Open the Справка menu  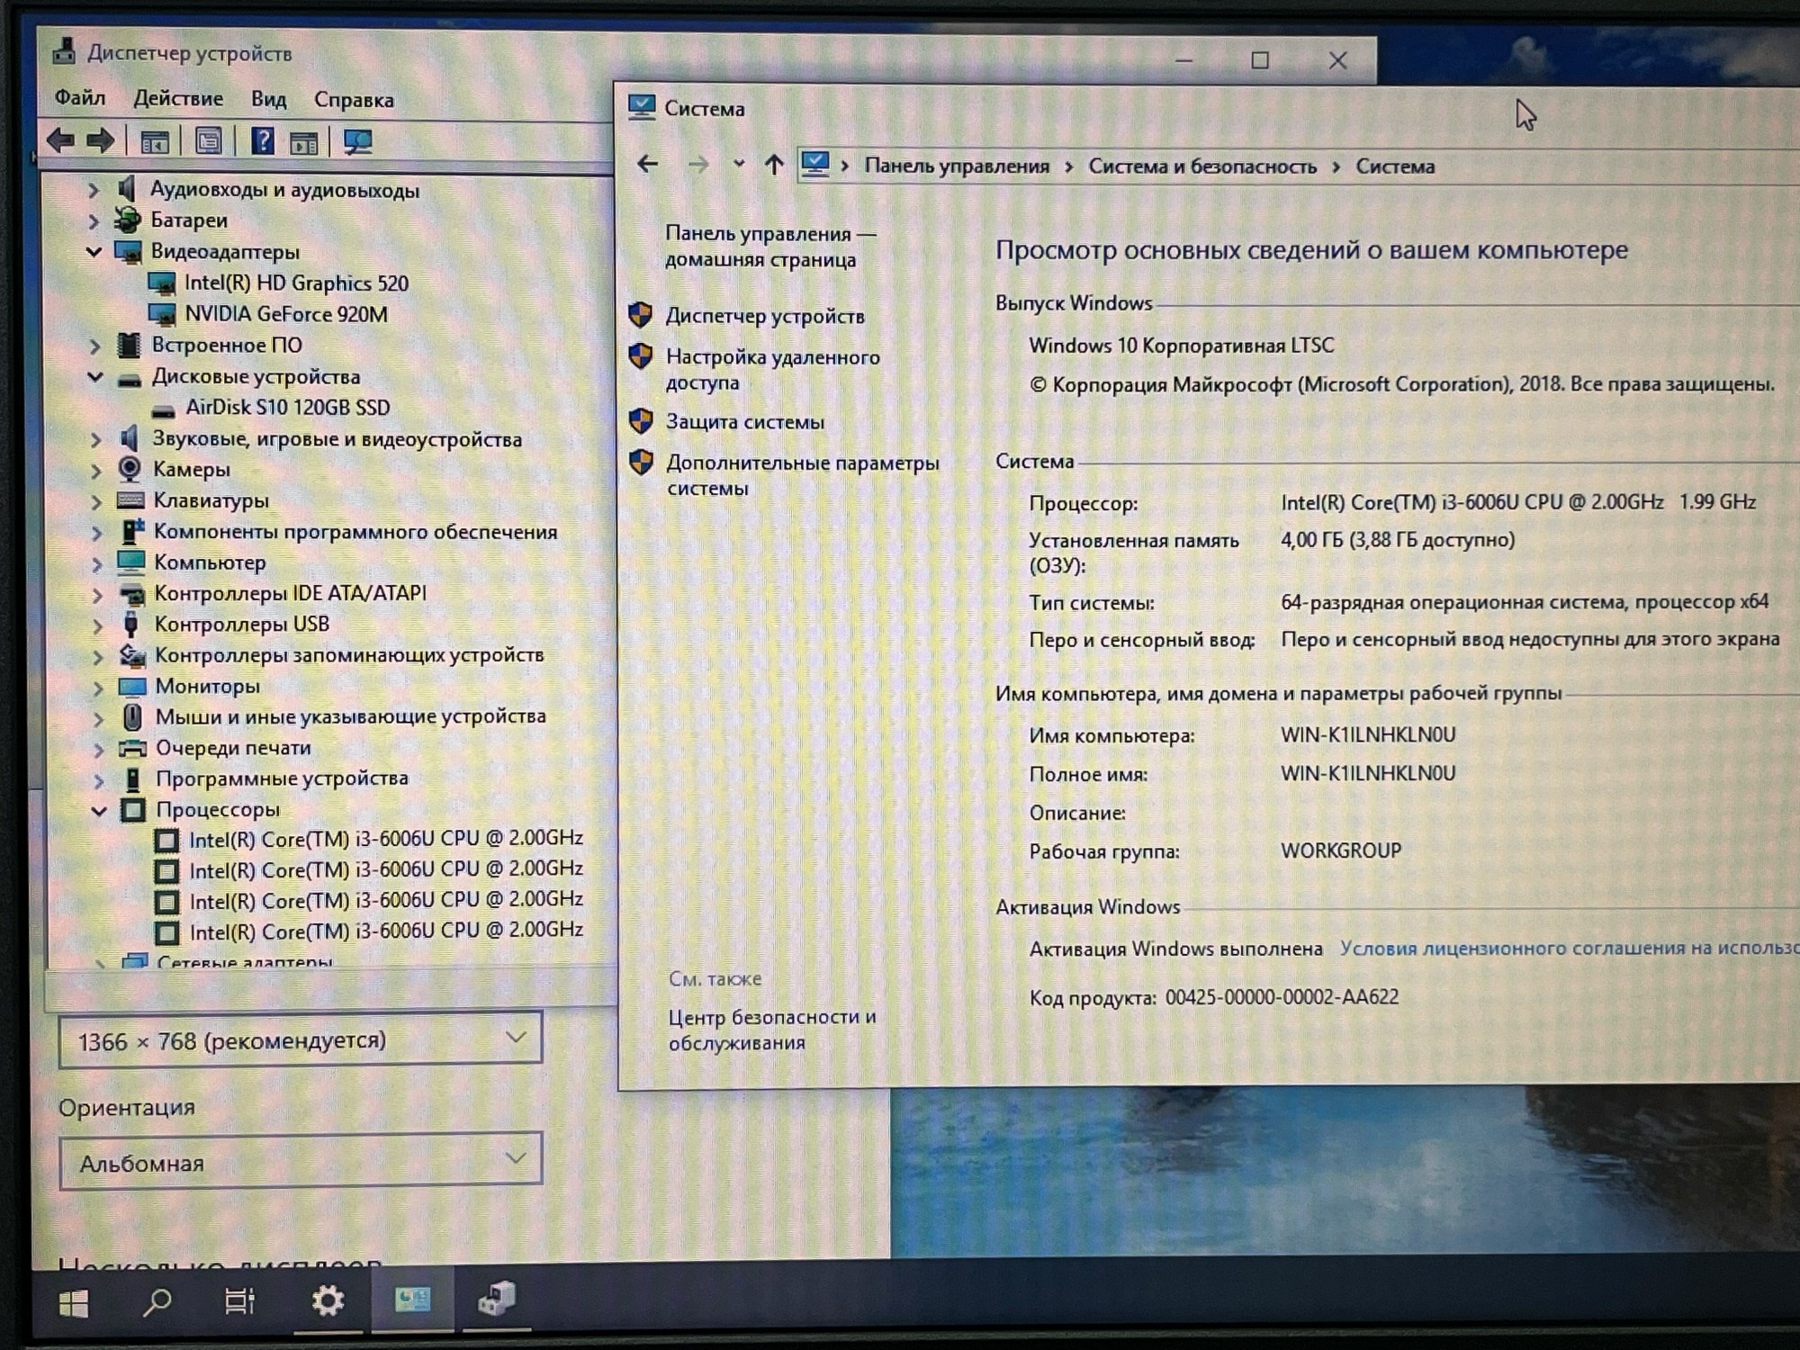click(354, 100)
